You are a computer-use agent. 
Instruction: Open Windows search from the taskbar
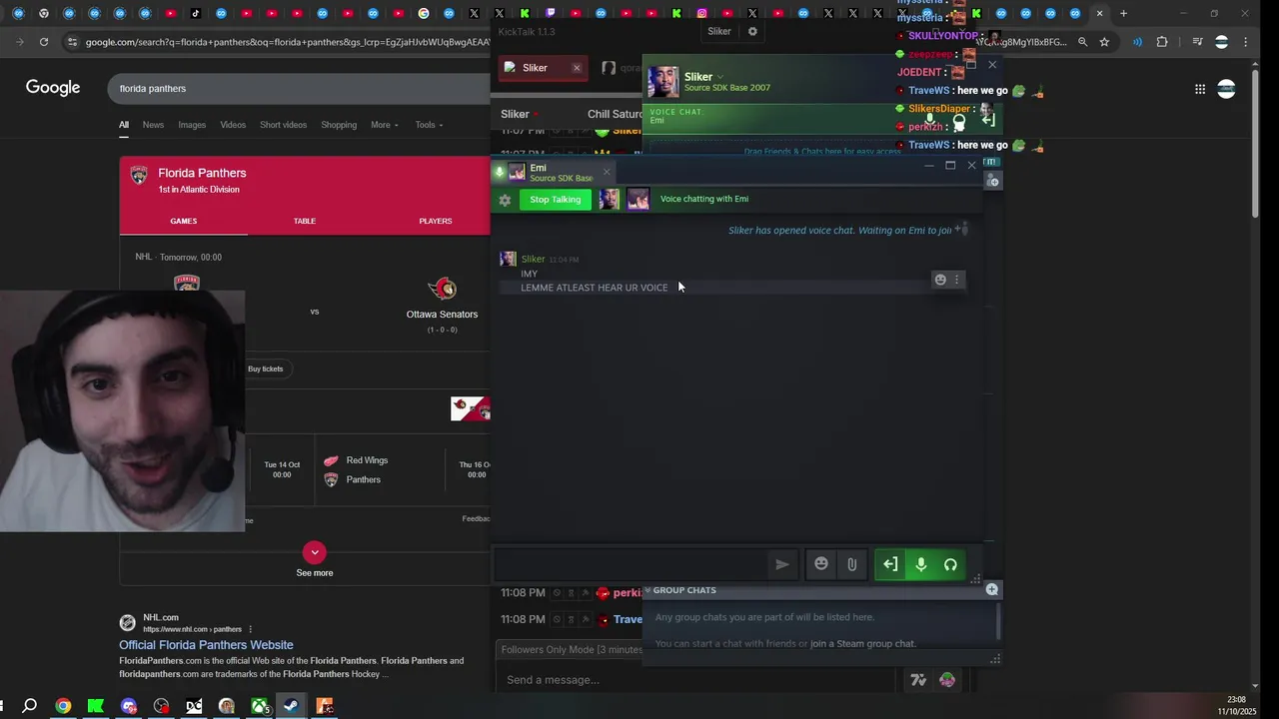(30, 706)
